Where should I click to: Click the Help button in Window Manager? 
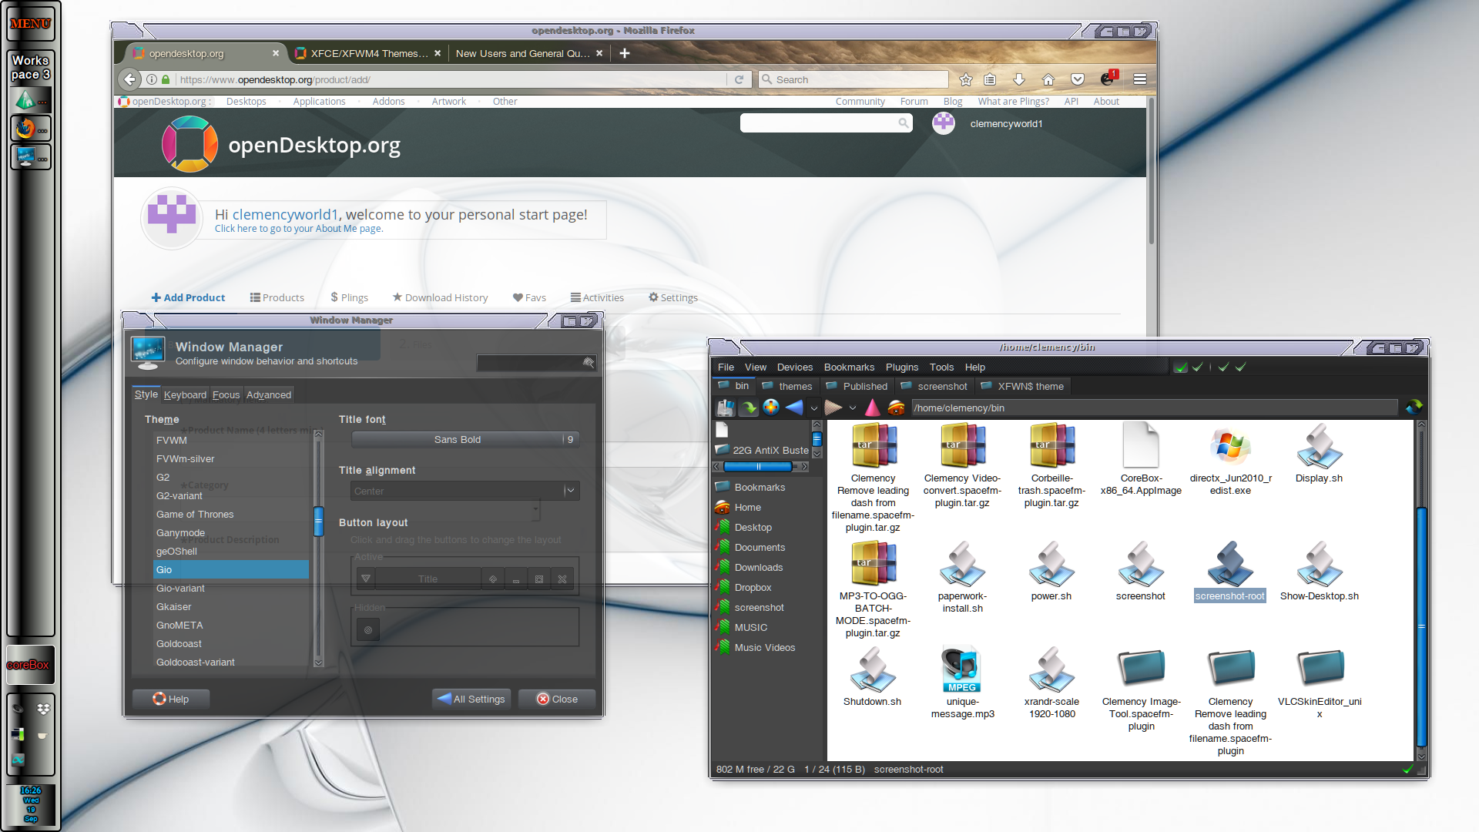coord(170,699)
